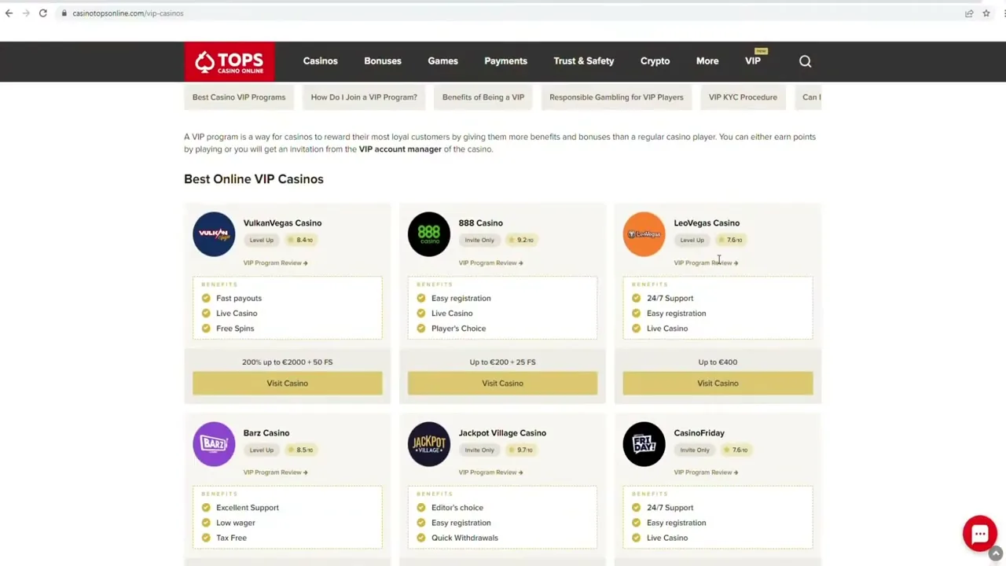The width and height of the screenshot is (1006, 566).
Task: Click the LeoVegas Casino title
Action: 707,223
